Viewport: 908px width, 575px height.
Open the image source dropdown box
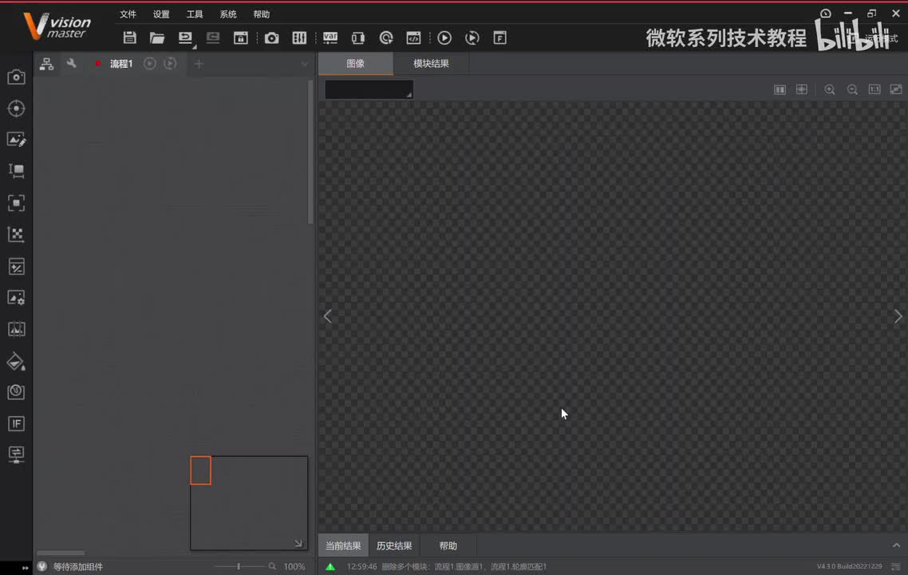click(x=369, y=89)
